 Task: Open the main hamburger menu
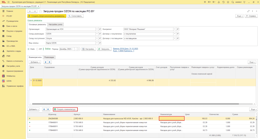click(8, 2)
